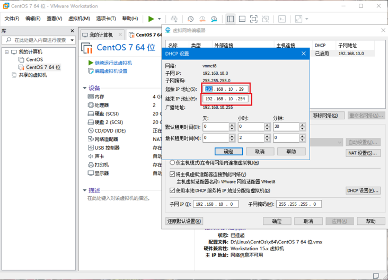Click the show library sidebar view icon
This screenshot has height=280, width=388.
[231, 19]
